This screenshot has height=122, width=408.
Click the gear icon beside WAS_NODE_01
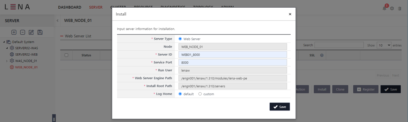(12, 61)
